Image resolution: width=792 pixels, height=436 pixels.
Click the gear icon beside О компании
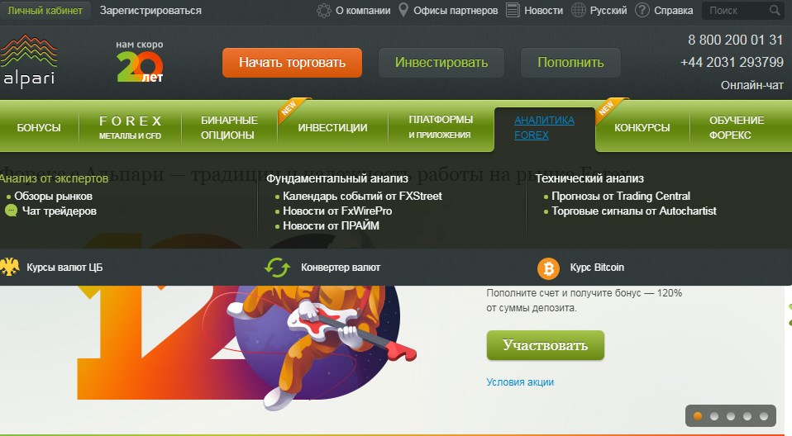point(324,11)
